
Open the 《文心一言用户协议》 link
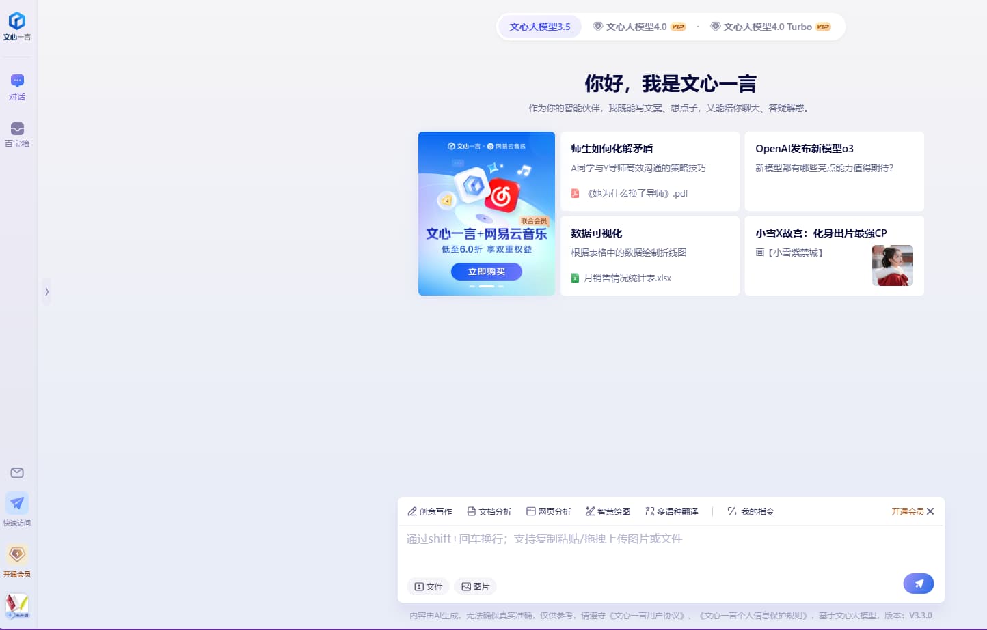click(x=647, y=616)
